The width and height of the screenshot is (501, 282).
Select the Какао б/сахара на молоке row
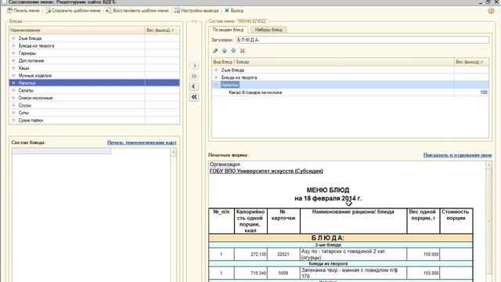tap(350, 92)
